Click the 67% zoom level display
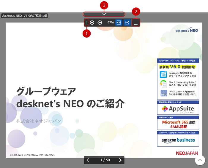This screenshot has height=168, width=208. point(111,23)
